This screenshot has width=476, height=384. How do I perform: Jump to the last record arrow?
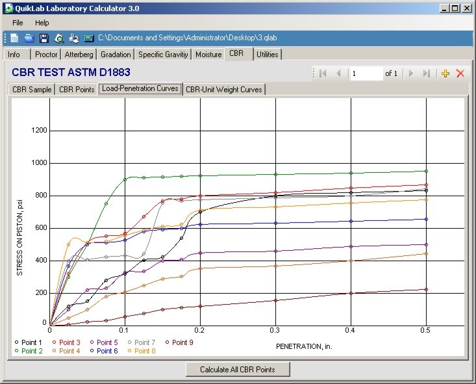(x=426, y=73)
